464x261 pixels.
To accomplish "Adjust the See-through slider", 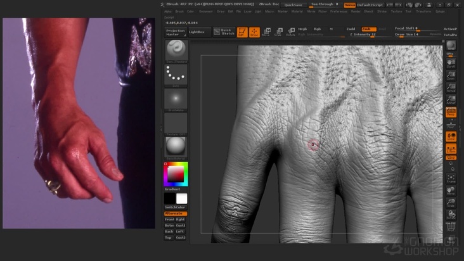I will click(325, 4).
